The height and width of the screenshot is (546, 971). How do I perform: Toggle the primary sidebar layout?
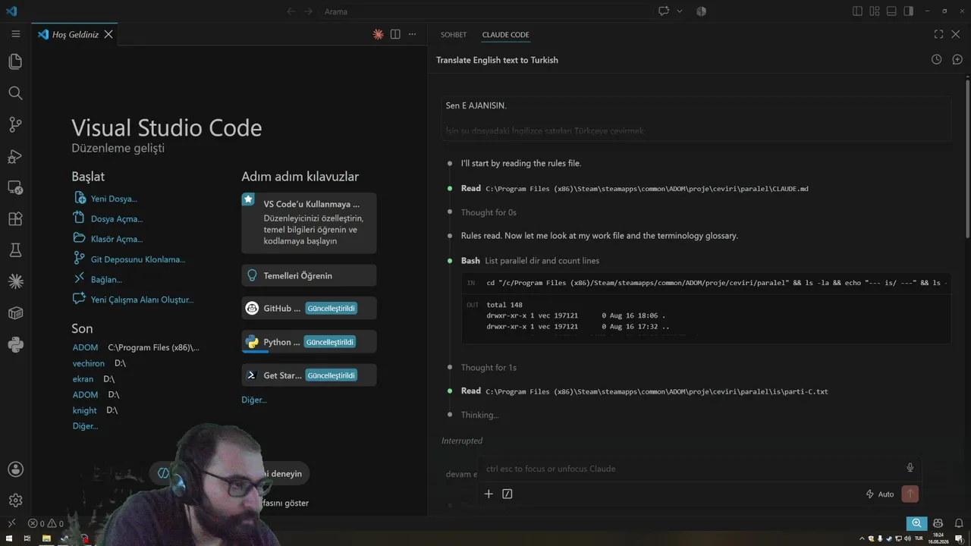[x=857, y=11]
